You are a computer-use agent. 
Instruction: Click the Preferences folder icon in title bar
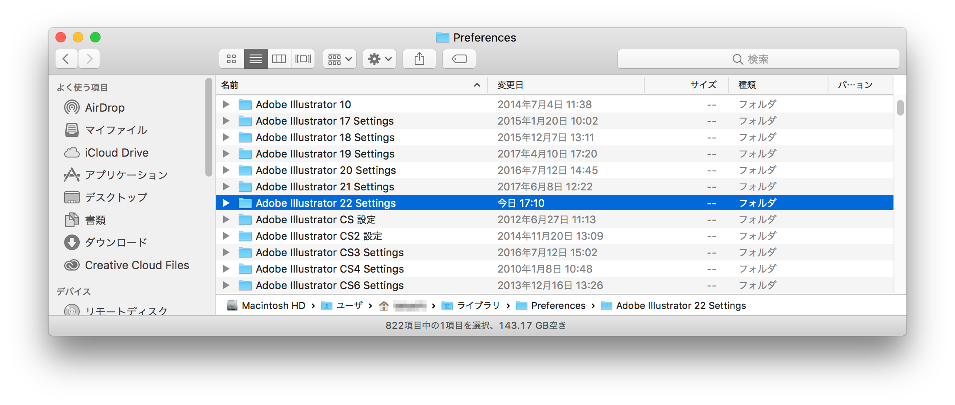442,38
